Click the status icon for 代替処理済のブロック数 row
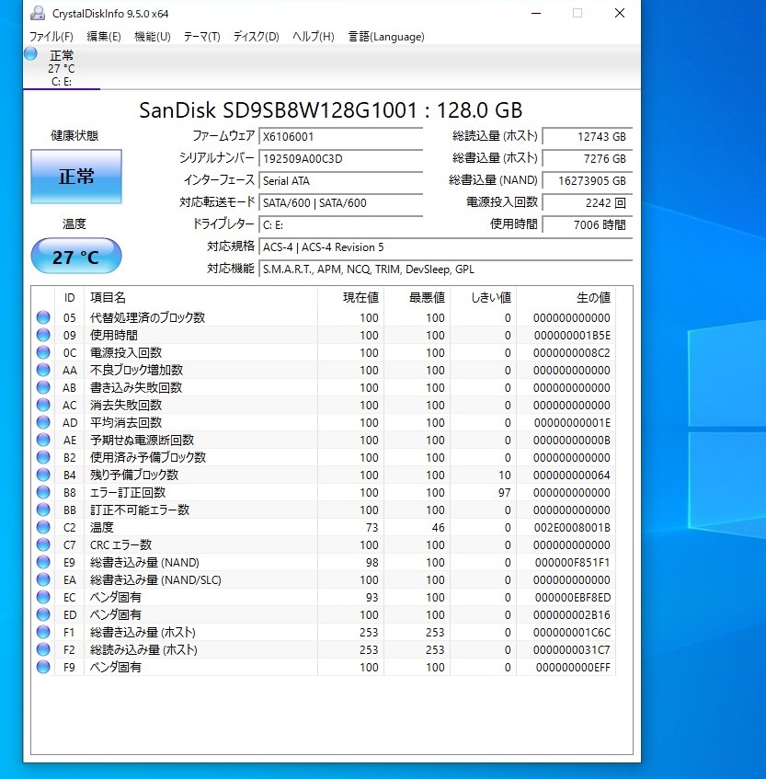Screen dimensions: 766x779 pyautogui.click(x=43, y=318)
